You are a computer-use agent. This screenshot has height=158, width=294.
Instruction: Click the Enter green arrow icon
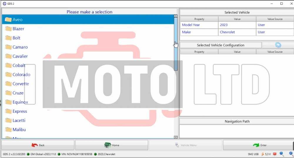tap(256, 145)
